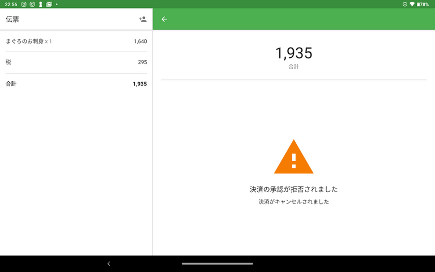The width and height of the screenshot is (435, 272).
Task: Tap the 1,640 item price
Action: [140, 41]
